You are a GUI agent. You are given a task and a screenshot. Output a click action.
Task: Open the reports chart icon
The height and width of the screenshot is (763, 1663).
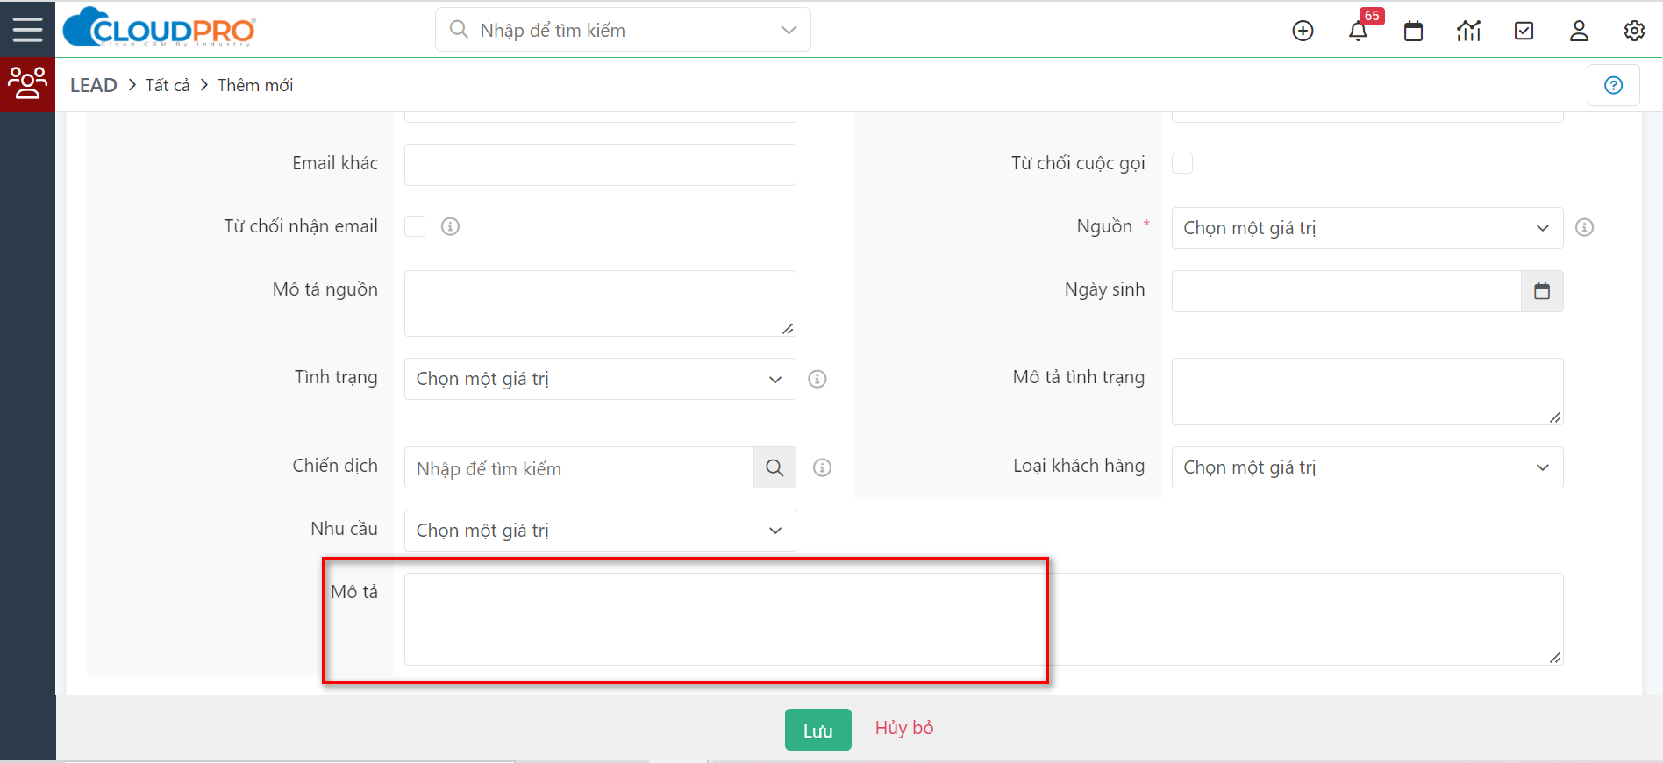(x=1468, y=31)
